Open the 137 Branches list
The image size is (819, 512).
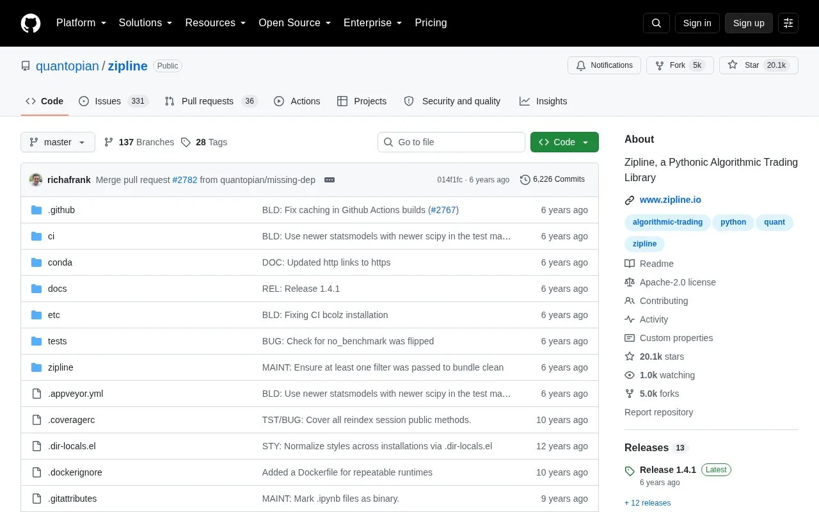(139, 142)
